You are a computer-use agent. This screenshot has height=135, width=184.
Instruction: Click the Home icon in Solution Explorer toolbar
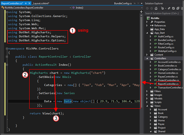pyautogui.click(x=156, y=8)
